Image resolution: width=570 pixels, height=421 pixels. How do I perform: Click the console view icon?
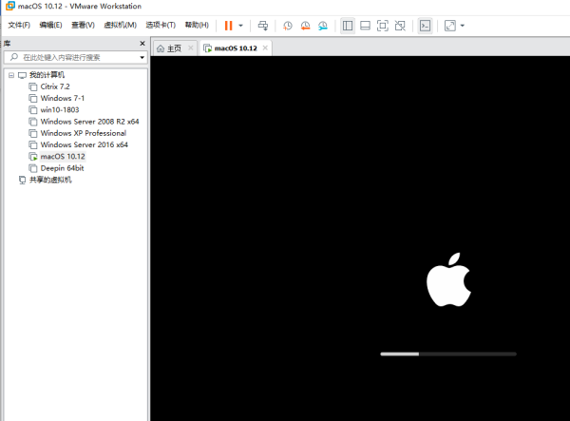(x=426, y=26)
